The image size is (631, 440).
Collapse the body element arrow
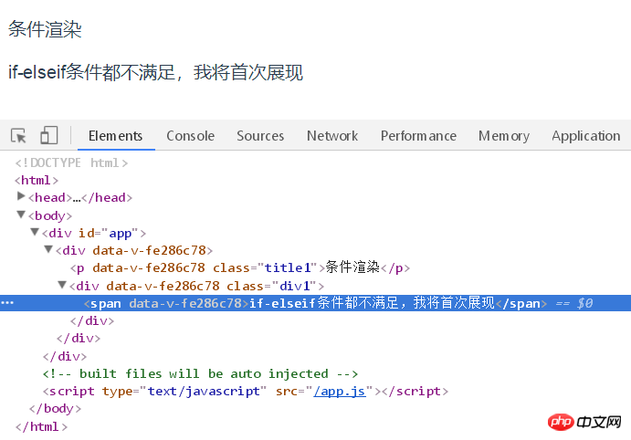point(21,215)
